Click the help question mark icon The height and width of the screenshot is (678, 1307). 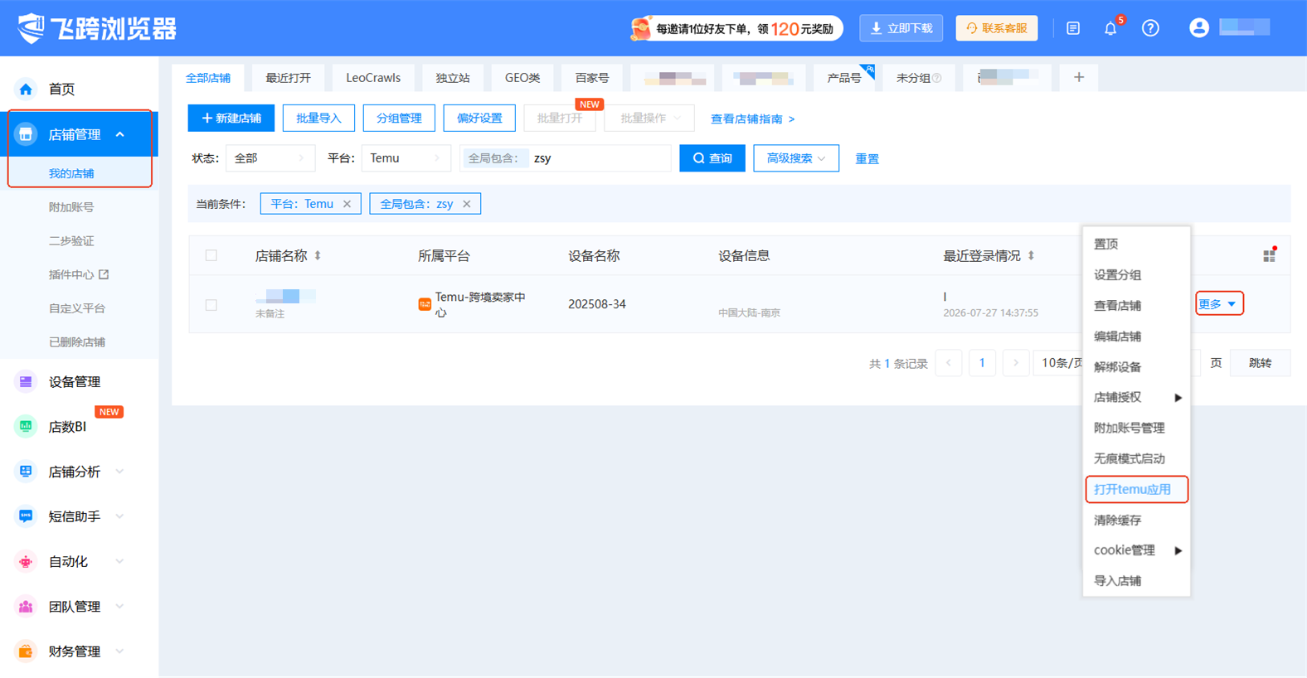pyautogui.click(x=1150, y=28)
